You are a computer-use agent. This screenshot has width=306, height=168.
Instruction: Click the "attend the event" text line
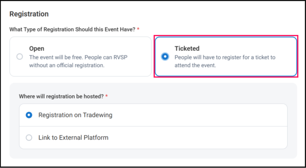click(x=195, y=65)
